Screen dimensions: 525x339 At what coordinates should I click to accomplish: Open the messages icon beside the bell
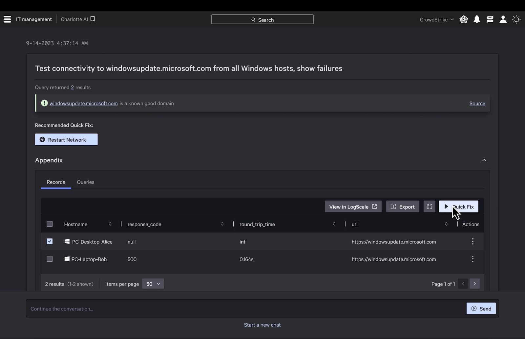click(490, 19)
